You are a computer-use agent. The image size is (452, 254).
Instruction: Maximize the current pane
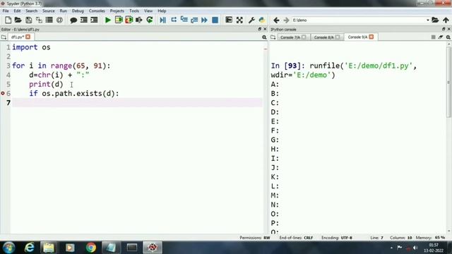click(x=229, y=20)
